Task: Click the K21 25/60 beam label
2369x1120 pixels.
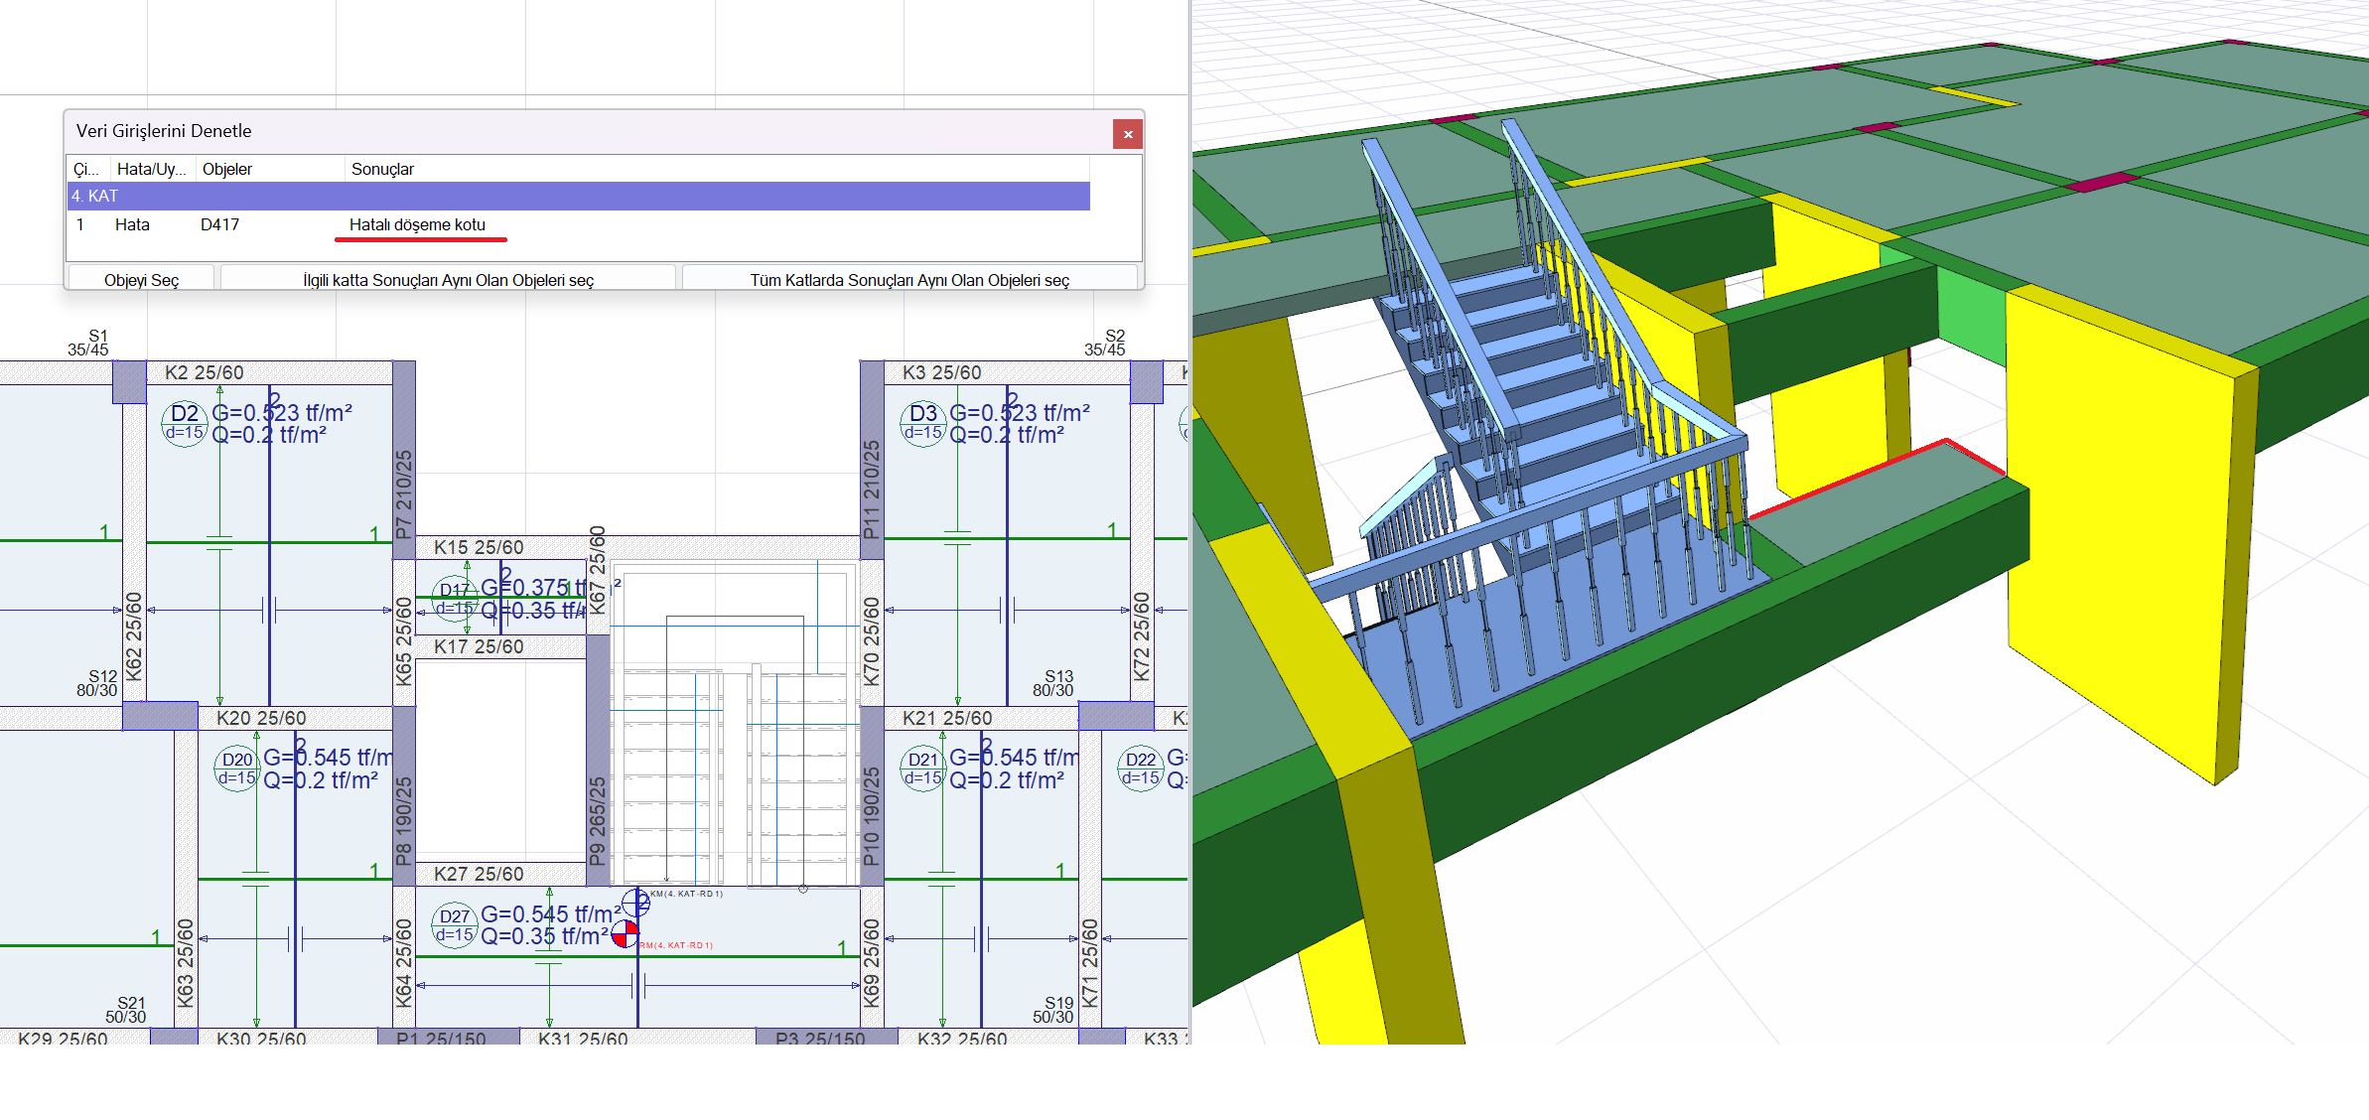Action: [x=947, y=718]
